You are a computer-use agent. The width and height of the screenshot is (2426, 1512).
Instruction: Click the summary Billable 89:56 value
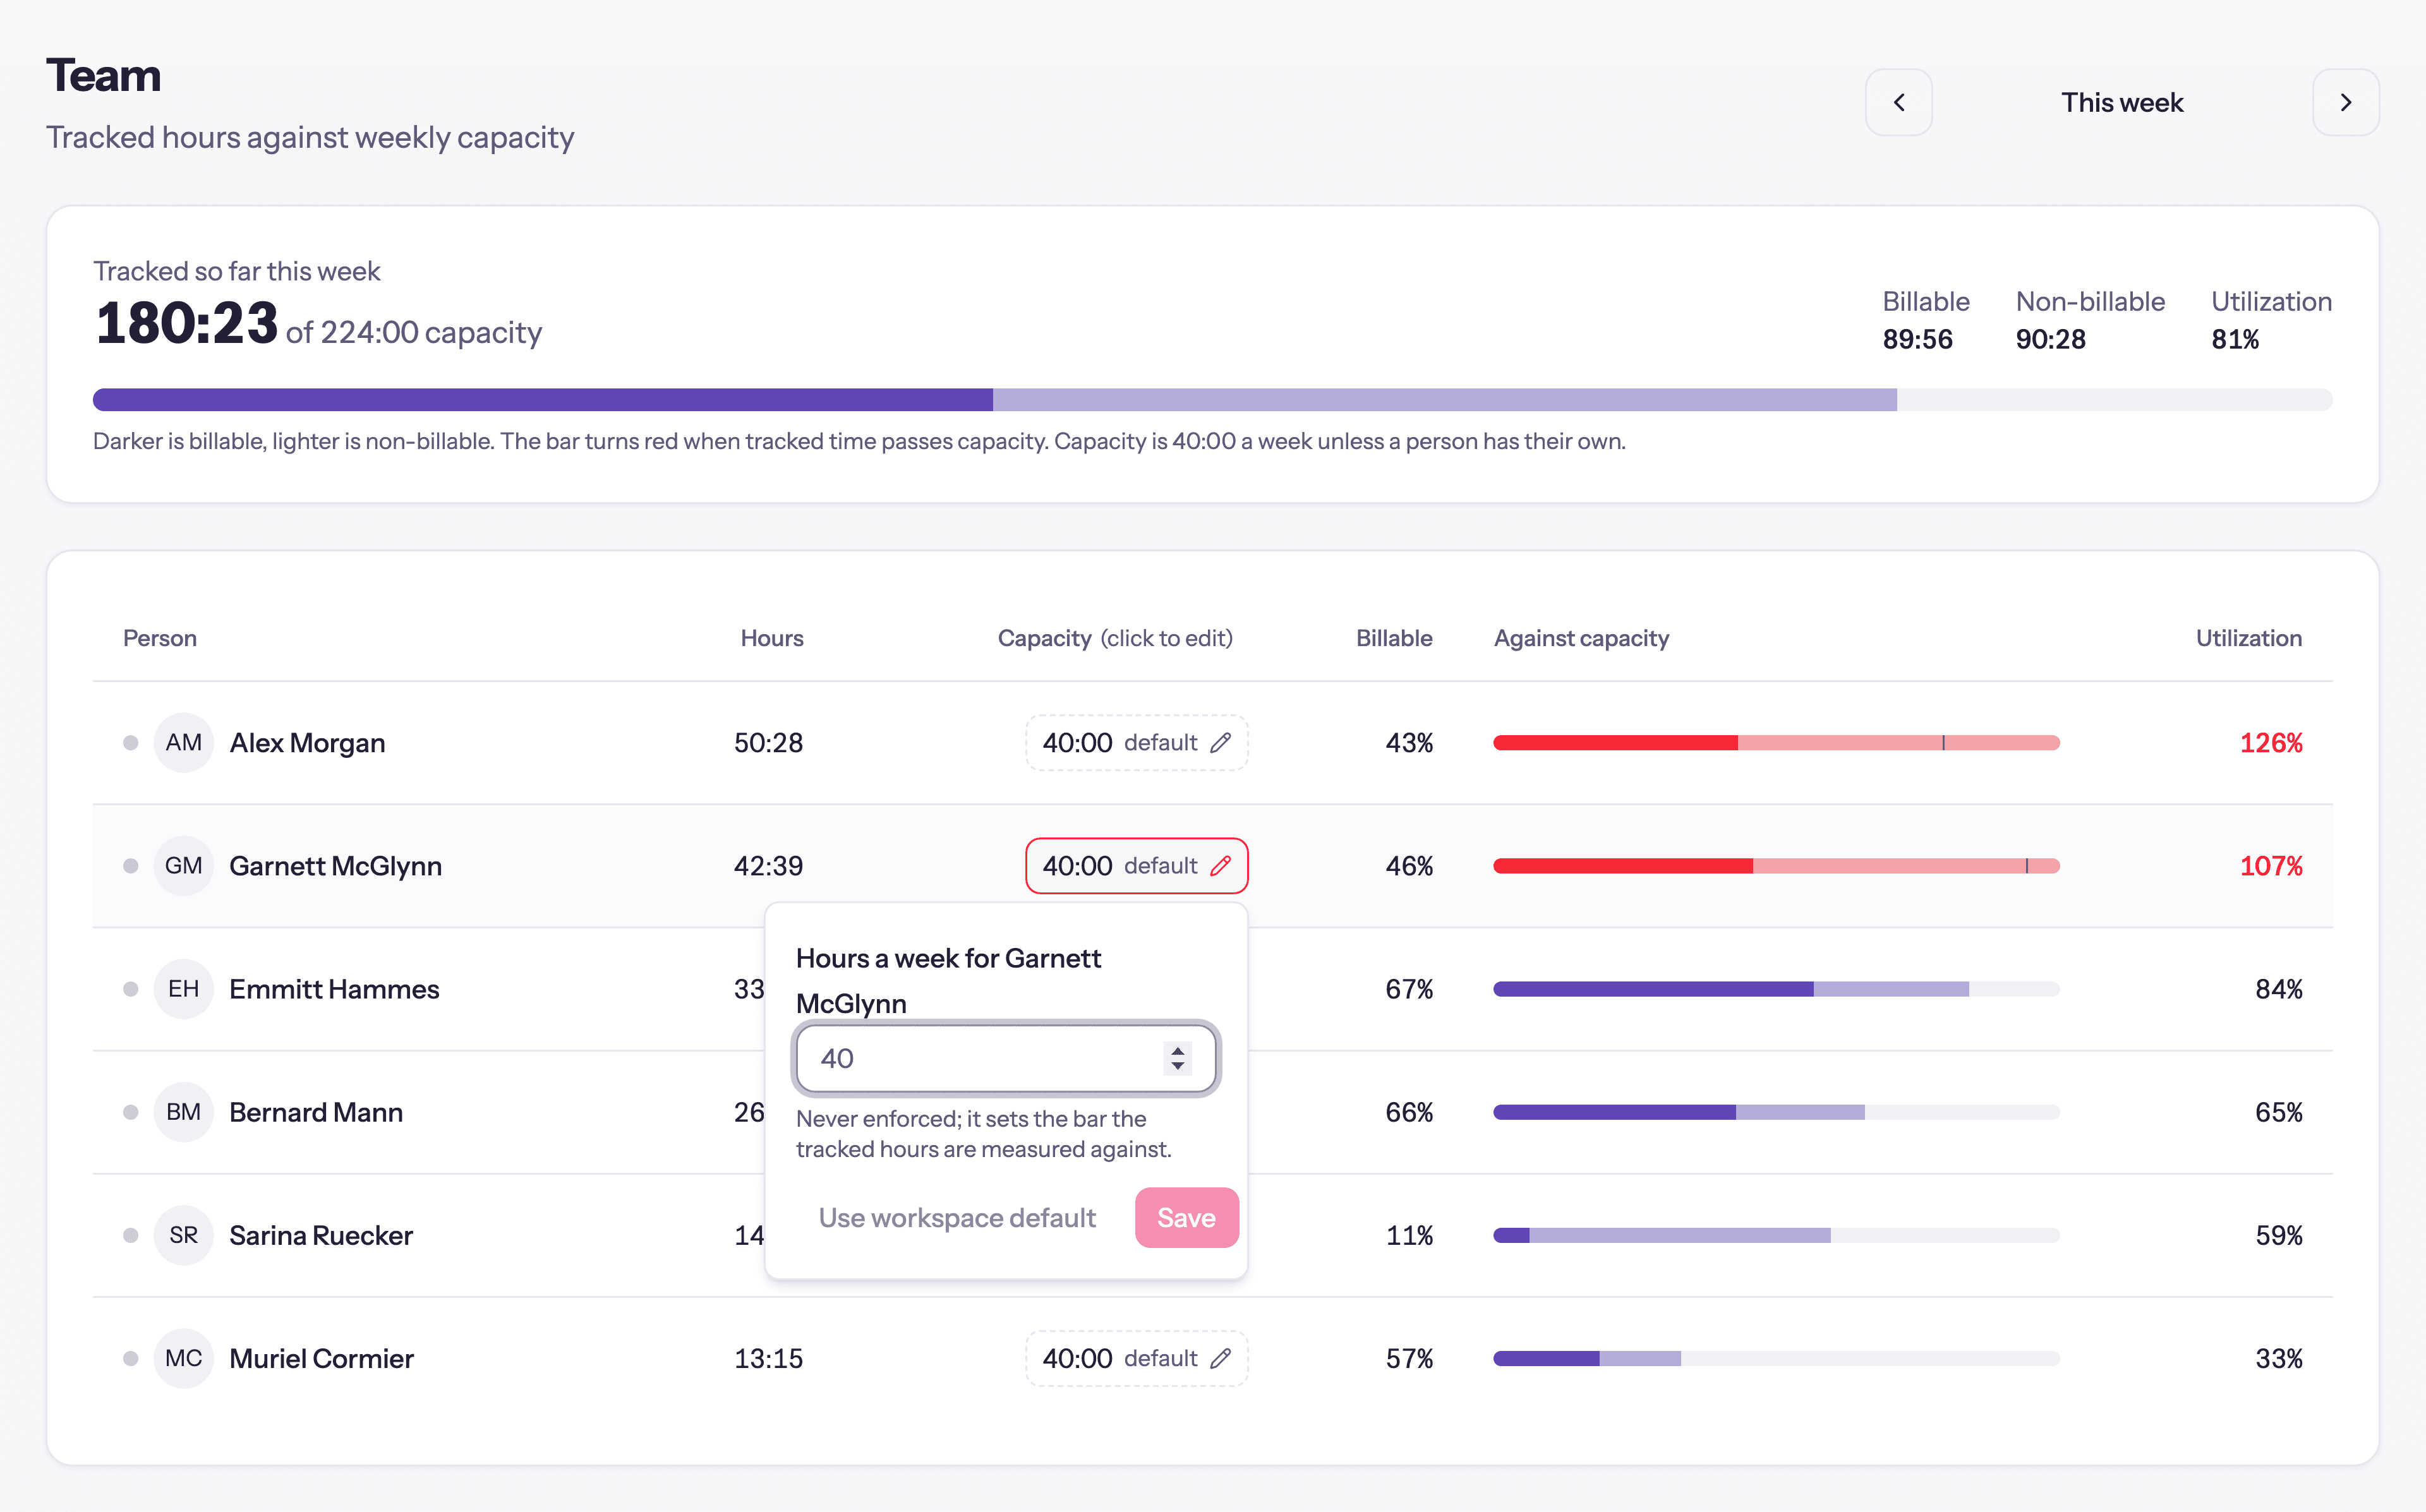(1917, 340)
